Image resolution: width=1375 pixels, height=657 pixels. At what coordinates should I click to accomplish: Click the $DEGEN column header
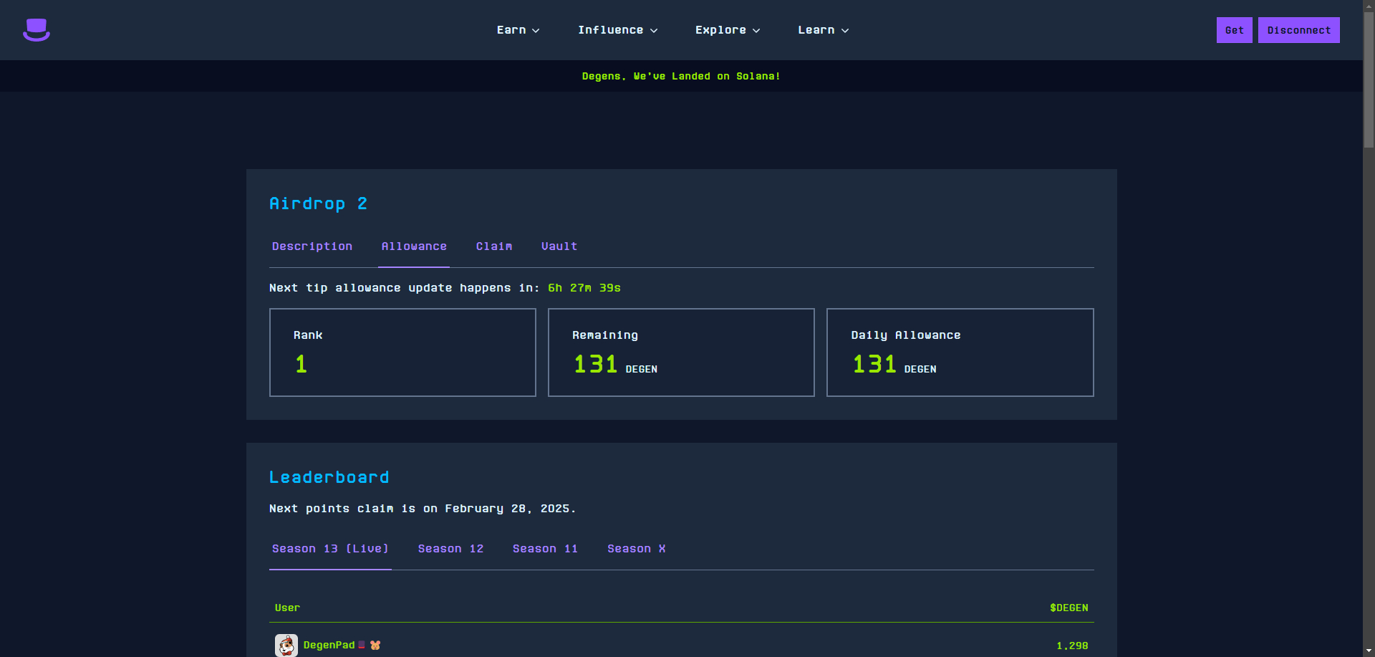[1069, 608]
